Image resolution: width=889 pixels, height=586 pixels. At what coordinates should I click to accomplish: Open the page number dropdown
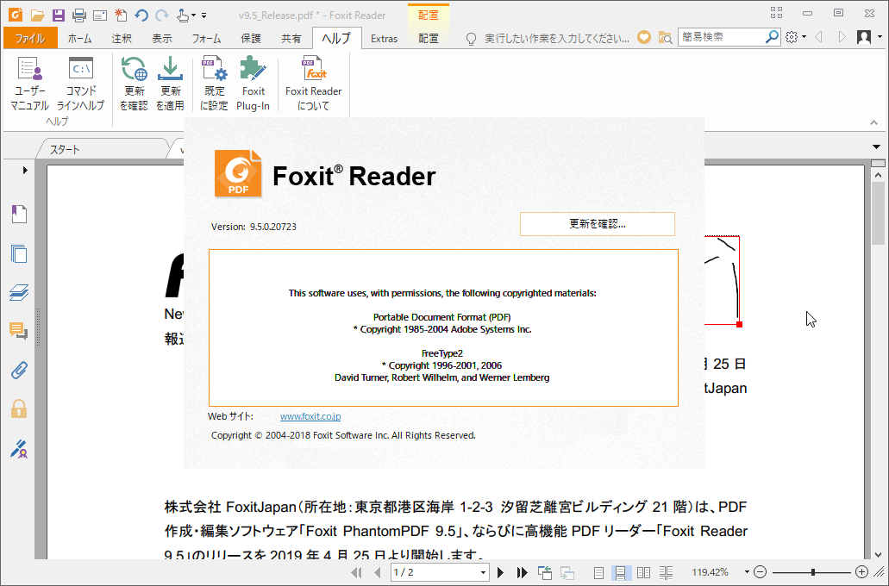pos(484,571)
